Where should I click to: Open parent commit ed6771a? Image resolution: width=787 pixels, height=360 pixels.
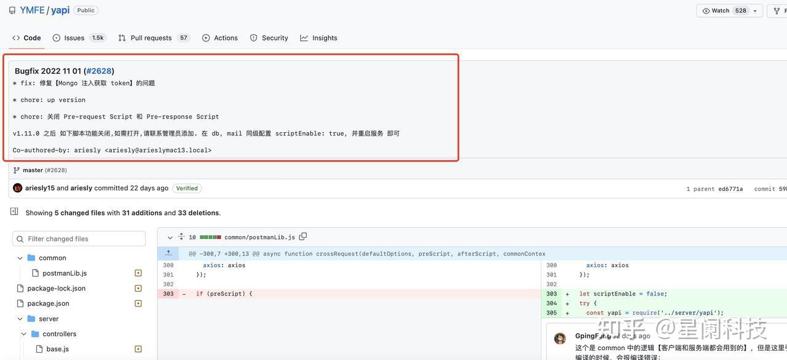coord(730,189)
